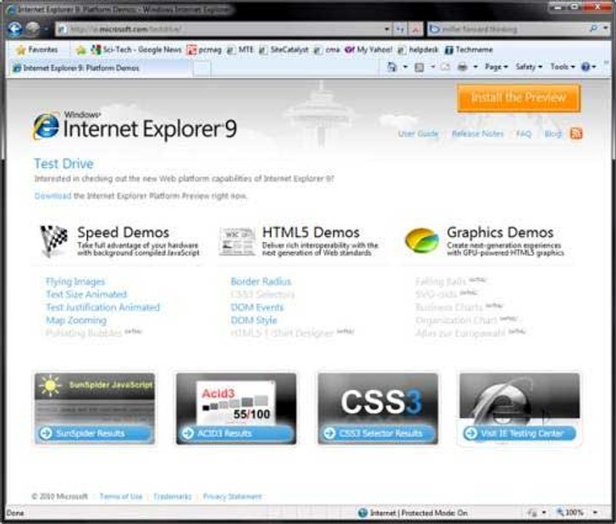Open the helpdesk favorites bar link
This screenshot has height=524, width=616.
(x=418, y=50)
